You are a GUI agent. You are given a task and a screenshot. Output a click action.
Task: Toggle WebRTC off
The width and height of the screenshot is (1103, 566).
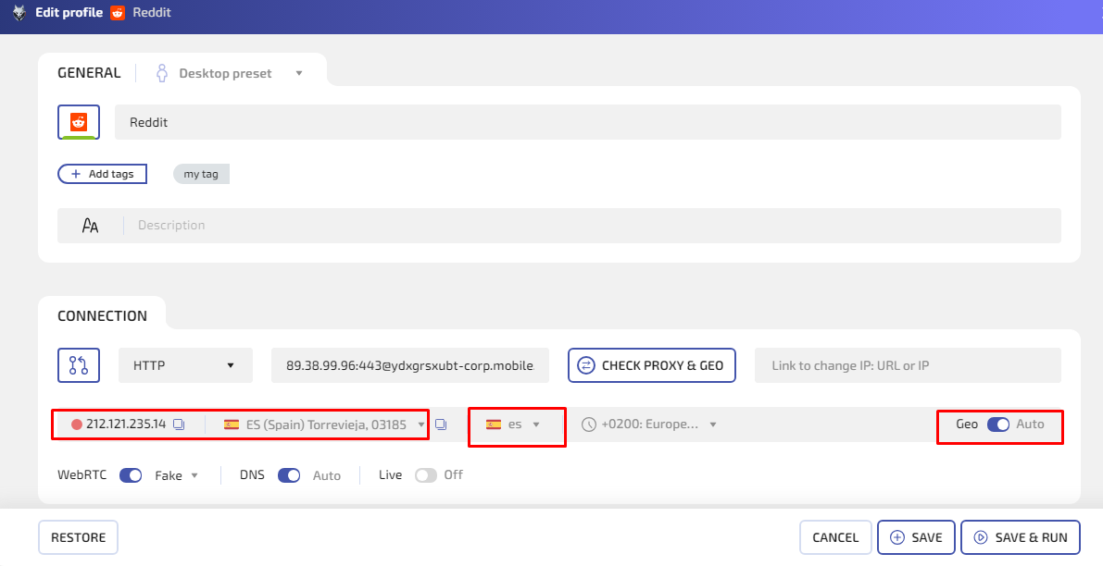point(131,474)
